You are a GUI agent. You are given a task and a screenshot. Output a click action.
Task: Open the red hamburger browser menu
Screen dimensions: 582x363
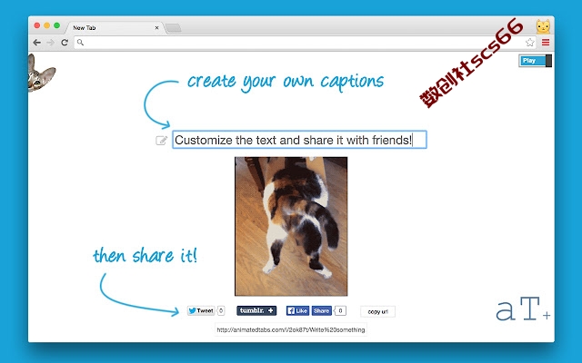coord(546,43)
